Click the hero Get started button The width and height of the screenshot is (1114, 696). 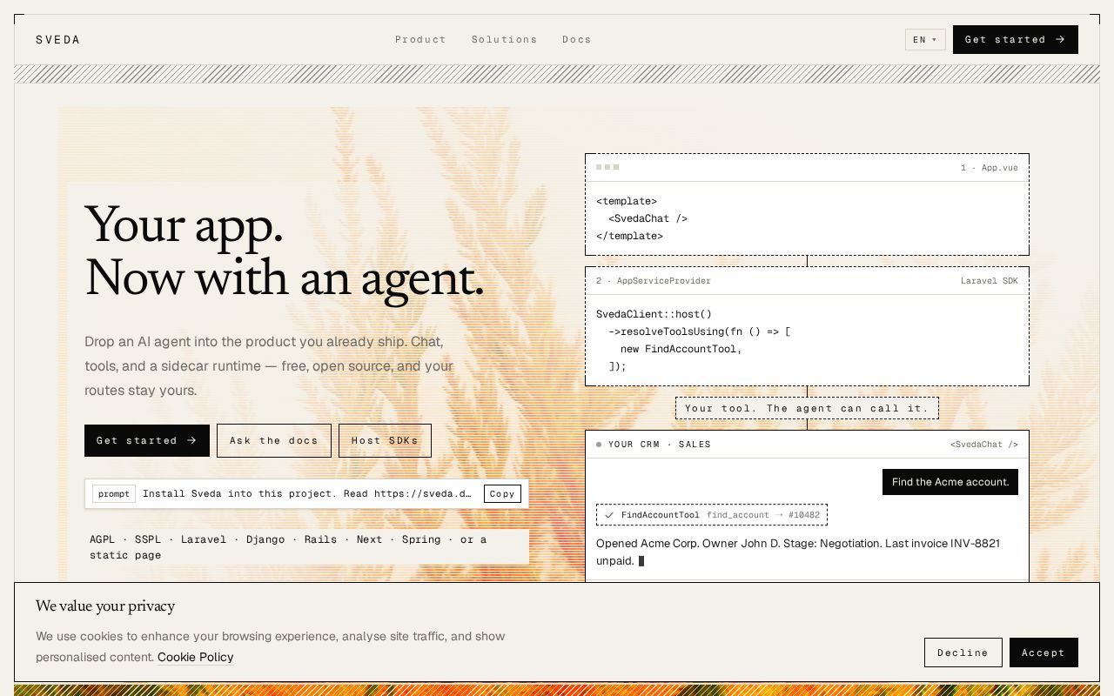click(x=147, y=440)
